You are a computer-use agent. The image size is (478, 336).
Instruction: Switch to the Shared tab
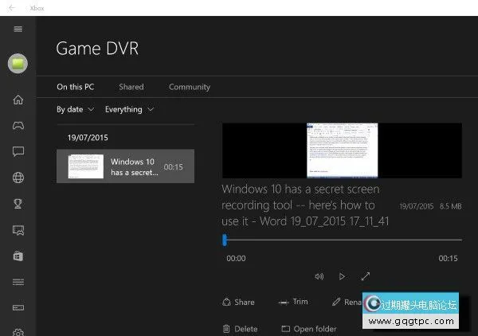tap(131, 87)
